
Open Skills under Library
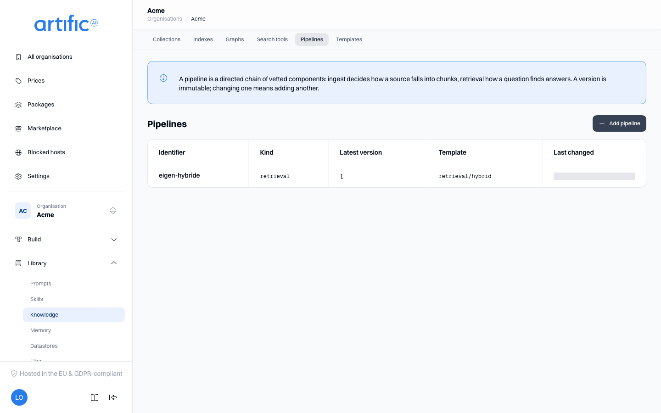[x=74, y=299]
